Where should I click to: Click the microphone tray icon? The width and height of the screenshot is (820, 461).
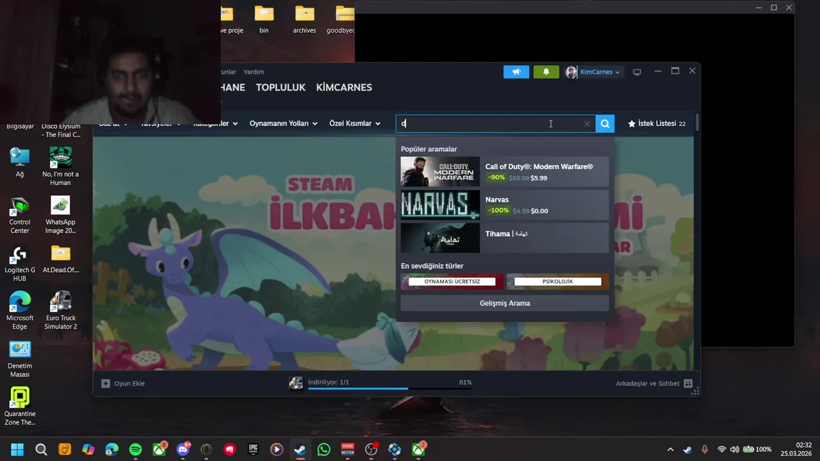click(x=705, y=449)
